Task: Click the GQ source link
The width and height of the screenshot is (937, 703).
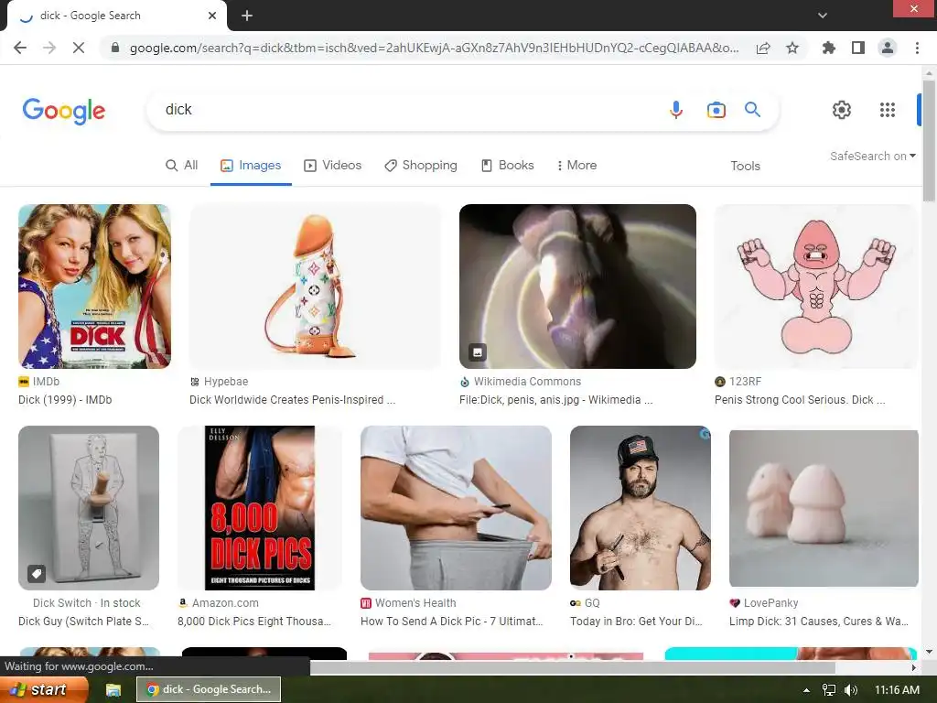Action: point(585,603)
